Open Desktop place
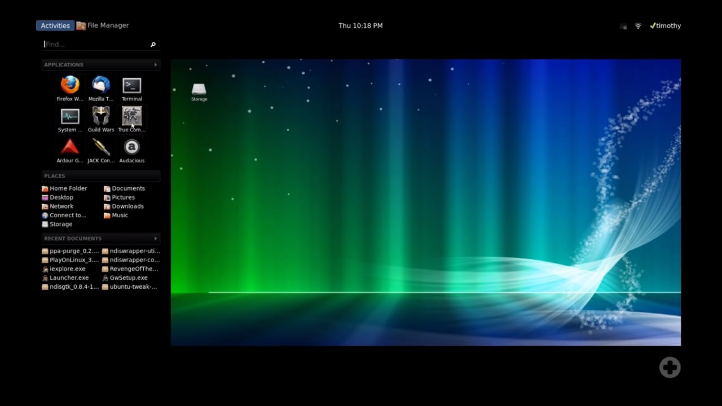Screen dimensions: 722x406 (58, 197)
